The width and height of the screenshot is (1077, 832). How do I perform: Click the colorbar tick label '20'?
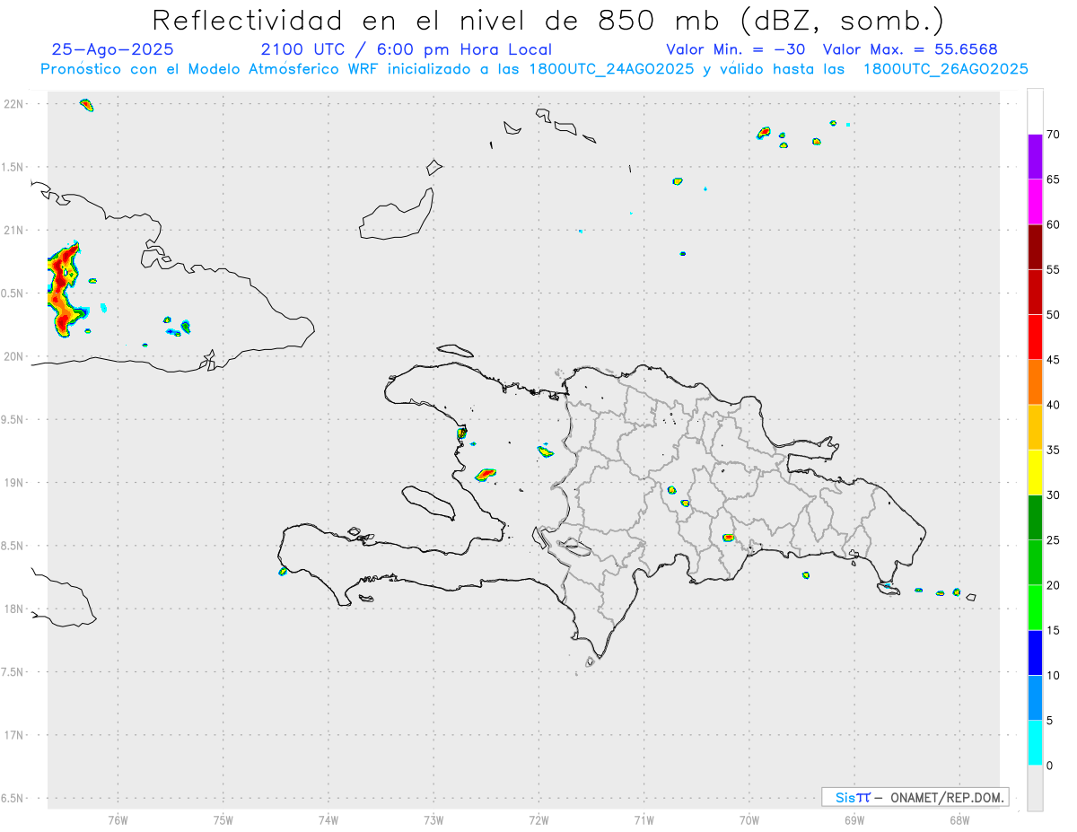coord(1054,585)
